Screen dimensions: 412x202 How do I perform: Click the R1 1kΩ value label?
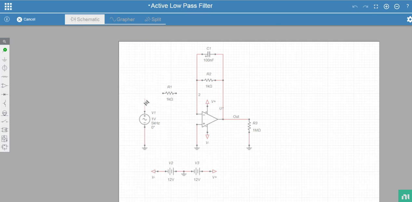tap(169, 99)
